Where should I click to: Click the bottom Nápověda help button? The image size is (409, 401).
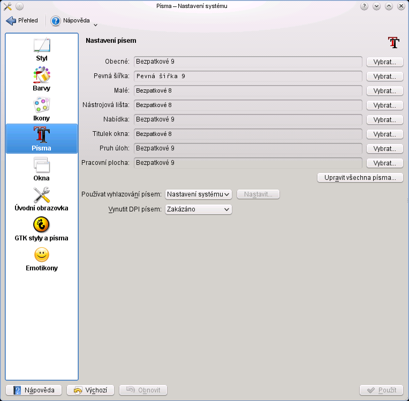[x=34, y=390]
